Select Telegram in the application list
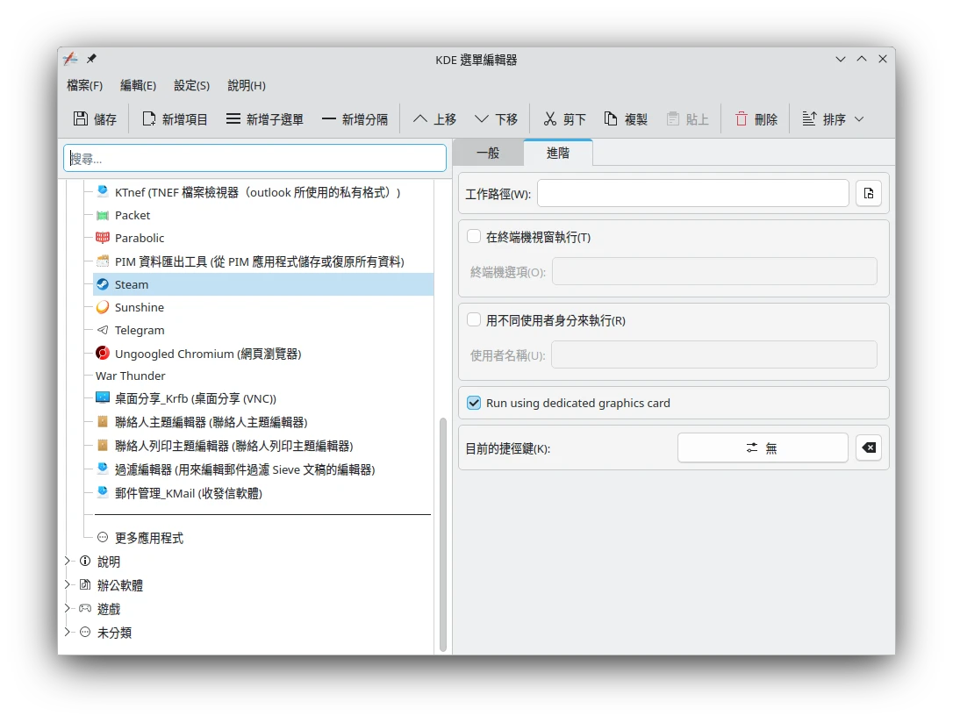 coord(140,330)
